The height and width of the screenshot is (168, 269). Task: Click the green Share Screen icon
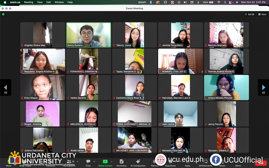click(105, 162)
